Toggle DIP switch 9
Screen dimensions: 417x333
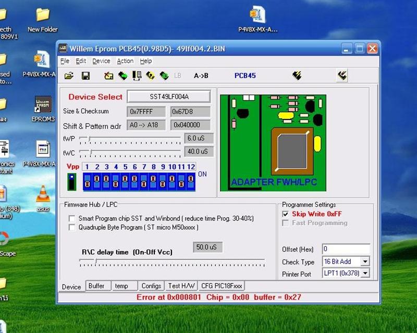coord(163,182)
